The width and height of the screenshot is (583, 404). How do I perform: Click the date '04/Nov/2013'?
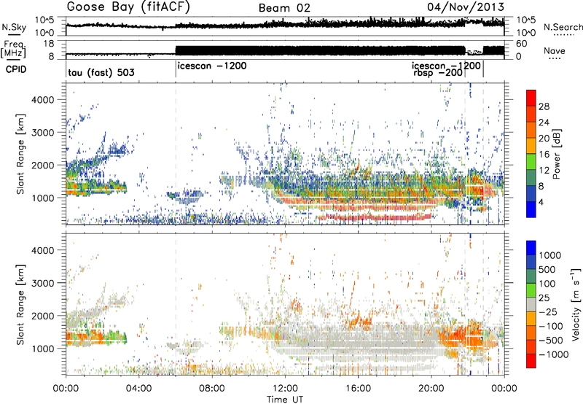466,7
